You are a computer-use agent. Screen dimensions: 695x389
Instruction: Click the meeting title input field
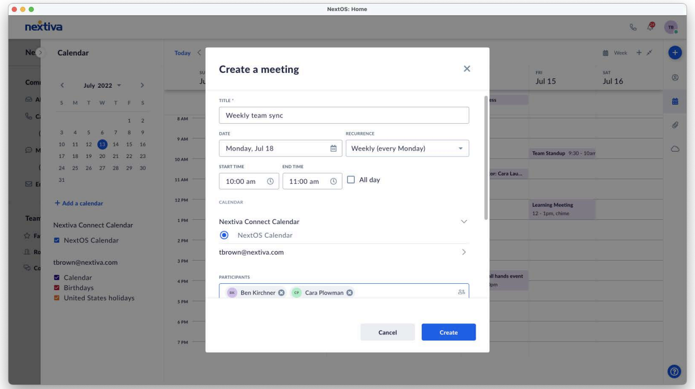tap(344, 115)
